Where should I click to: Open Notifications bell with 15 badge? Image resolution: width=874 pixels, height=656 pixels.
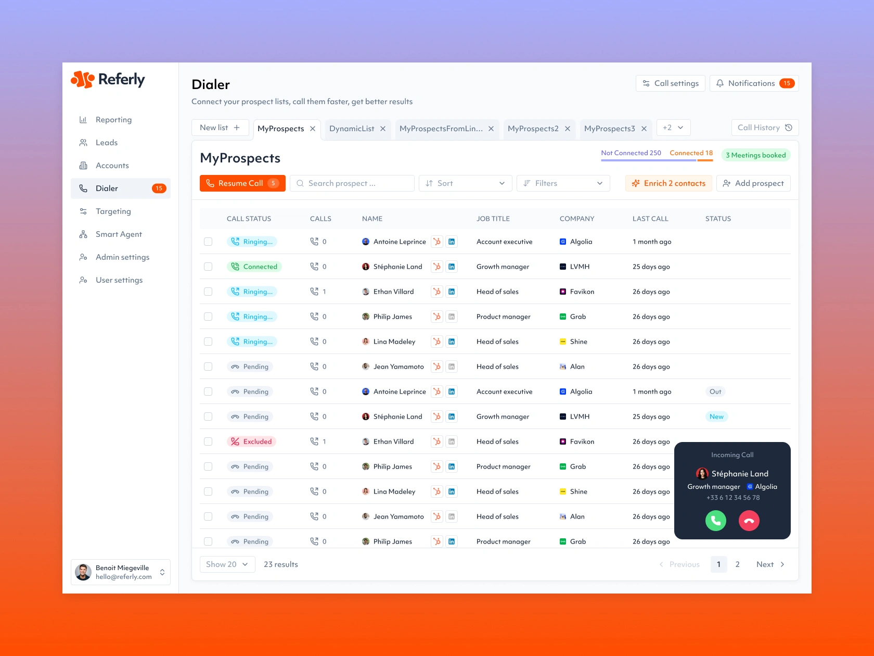[754, 83]
